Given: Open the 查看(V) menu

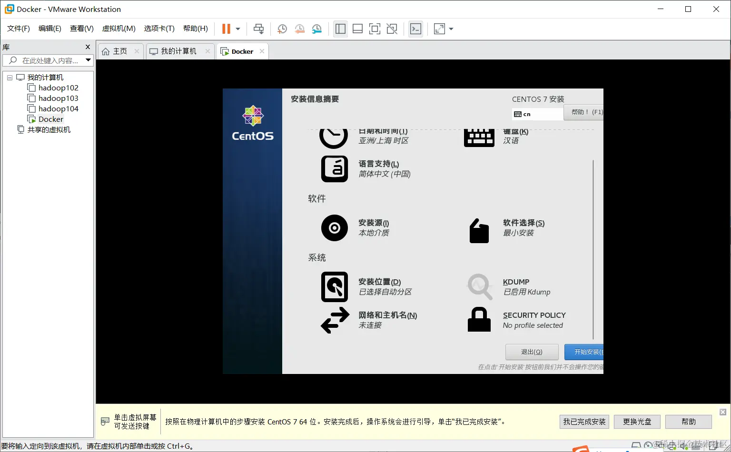Looking at the screenshot, I should click(x=82, y=29).
